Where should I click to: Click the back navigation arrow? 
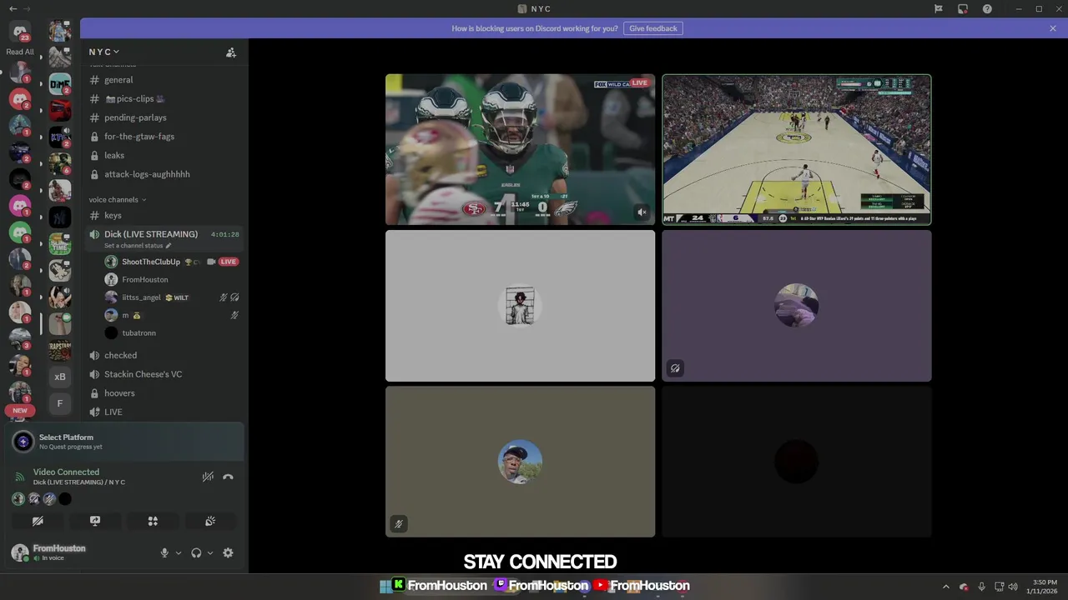(13, 8)
